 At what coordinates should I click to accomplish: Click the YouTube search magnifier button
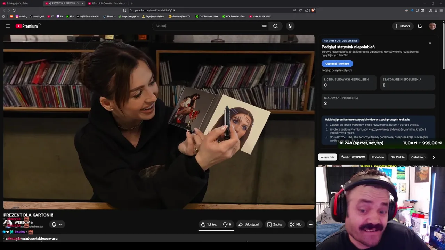tap(275, 26)
